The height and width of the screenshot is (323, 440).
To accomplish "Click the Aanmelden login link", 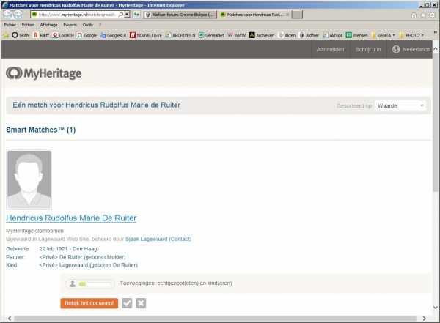I will tap(329, 49).
